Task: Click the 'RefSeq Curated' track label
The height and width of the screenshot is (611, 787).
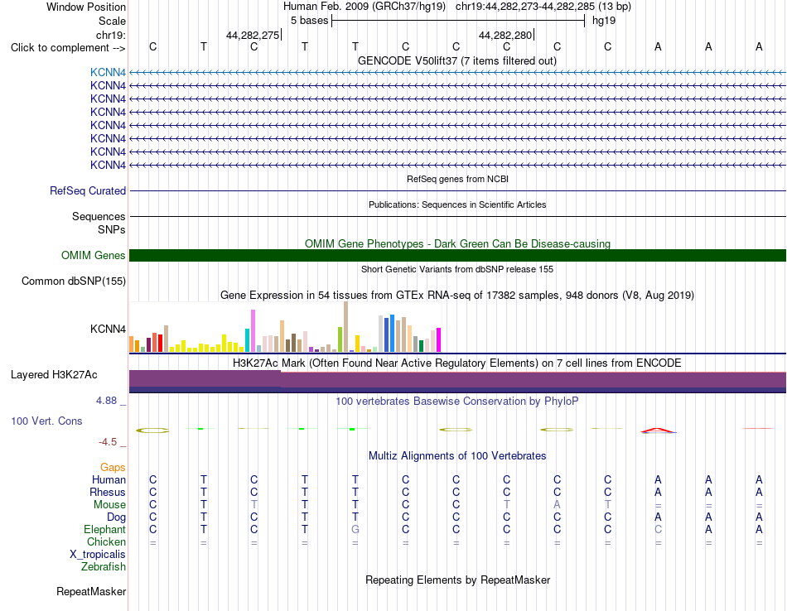Action: [x=88, y=190]
